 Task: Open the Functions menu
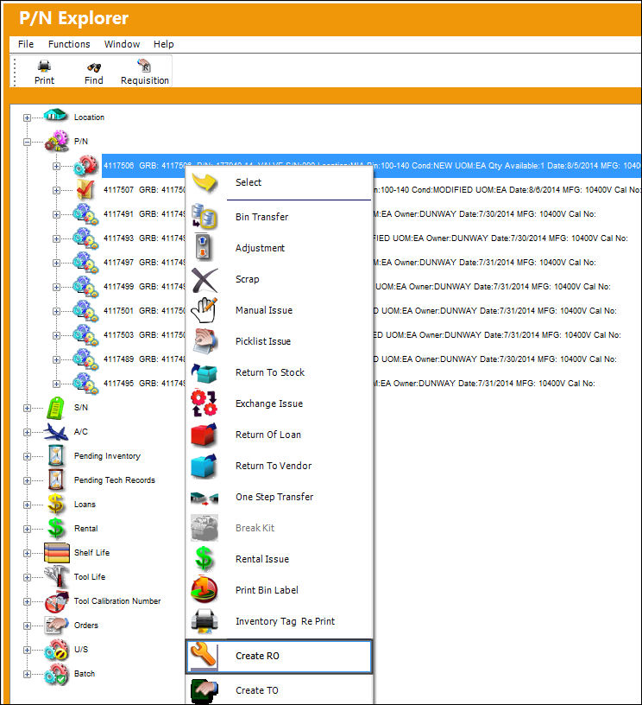click(x=69, y=44)
